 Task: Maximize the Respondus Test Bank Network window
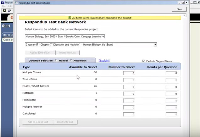[x=183, y=3]
